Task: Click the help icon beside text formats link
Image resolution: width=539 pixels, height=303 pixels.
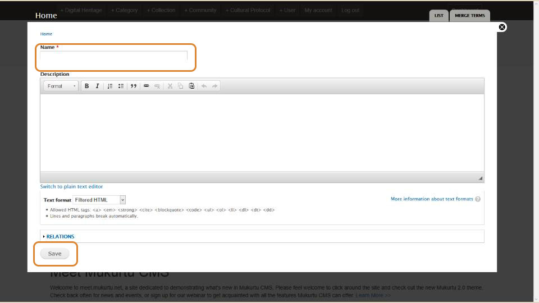Action: point(478,199)
